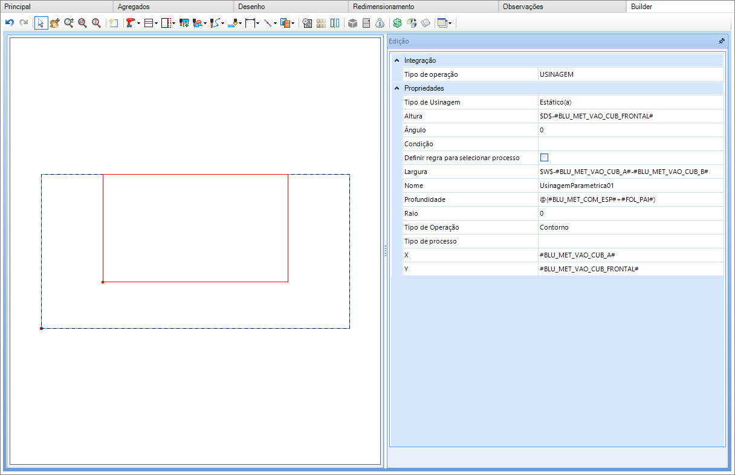Screen dimensions: 735x475
Task: Pin the Edição panel
Action: [x=721, y=41]
